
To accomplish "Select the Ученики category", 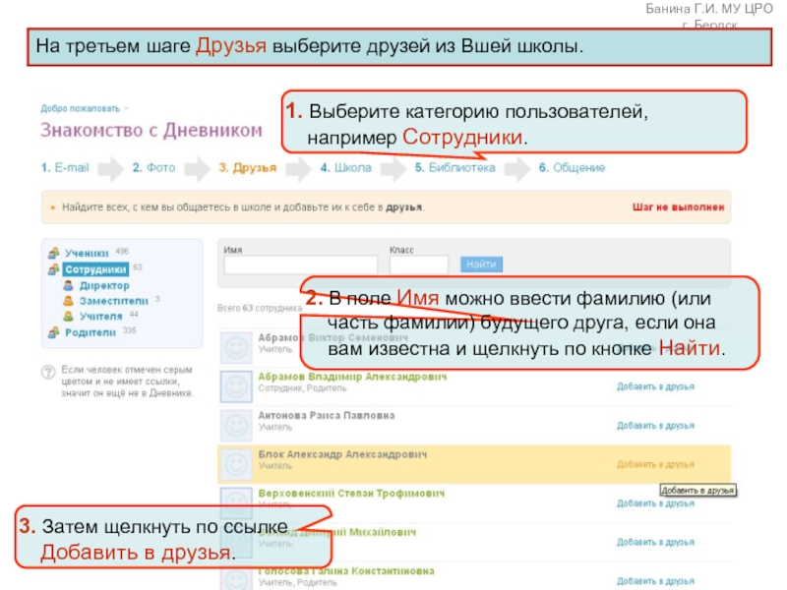I will 87,254.
